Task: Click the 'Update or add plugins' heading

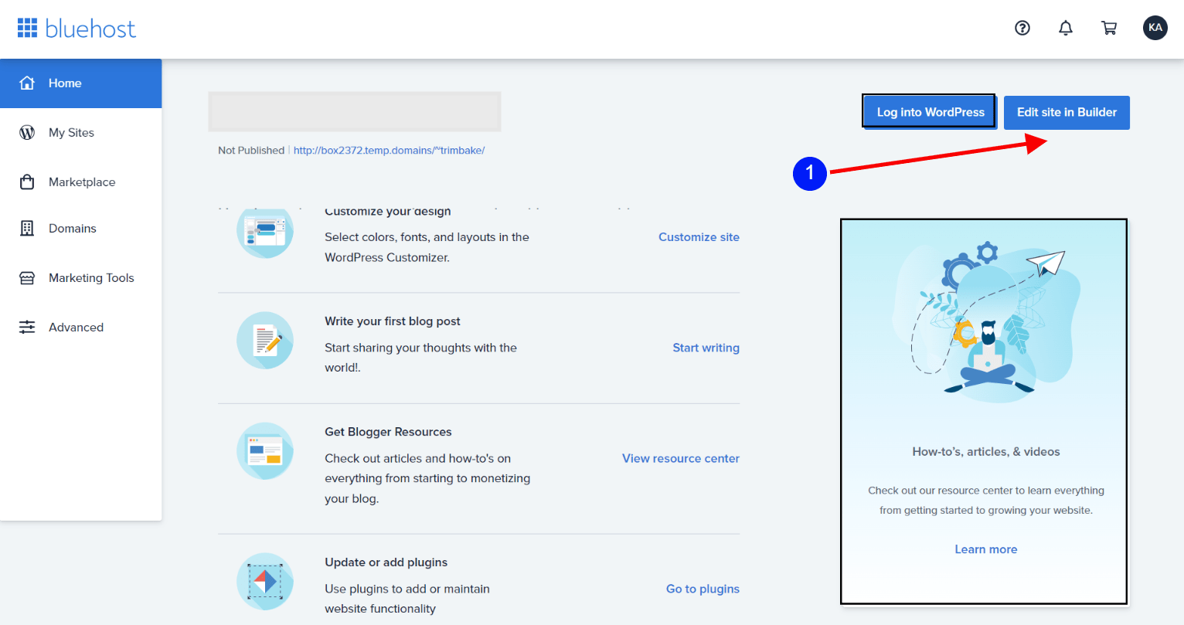Action: click(x=386, y=562)
